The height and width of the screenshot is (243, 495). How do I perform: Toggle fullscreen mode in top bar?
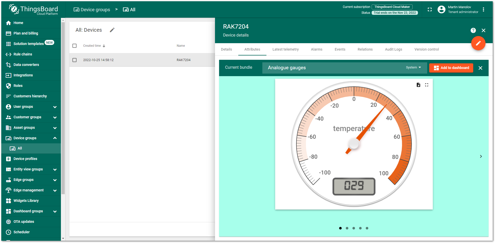coord(430,9)
